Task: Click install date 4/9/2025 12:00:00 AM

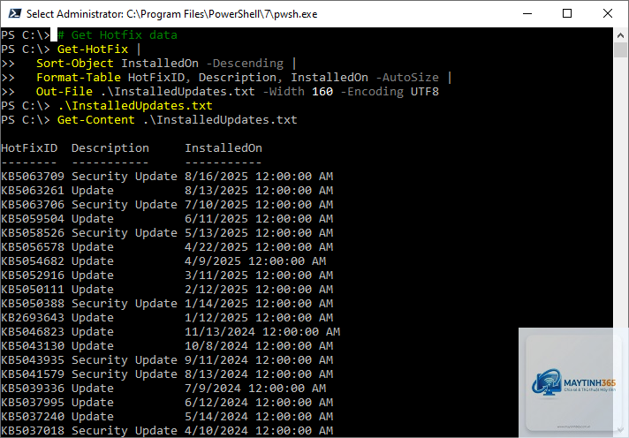Action: pyautogui.click(x=255, y=261)
